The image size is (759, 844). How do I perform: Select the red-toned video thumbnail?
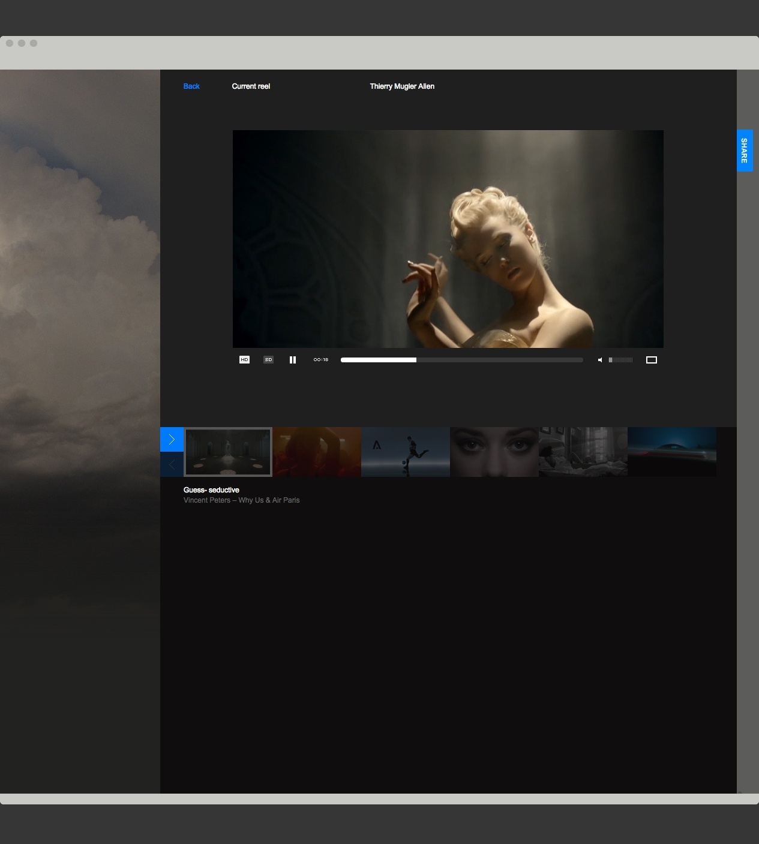tap(317, 452)
